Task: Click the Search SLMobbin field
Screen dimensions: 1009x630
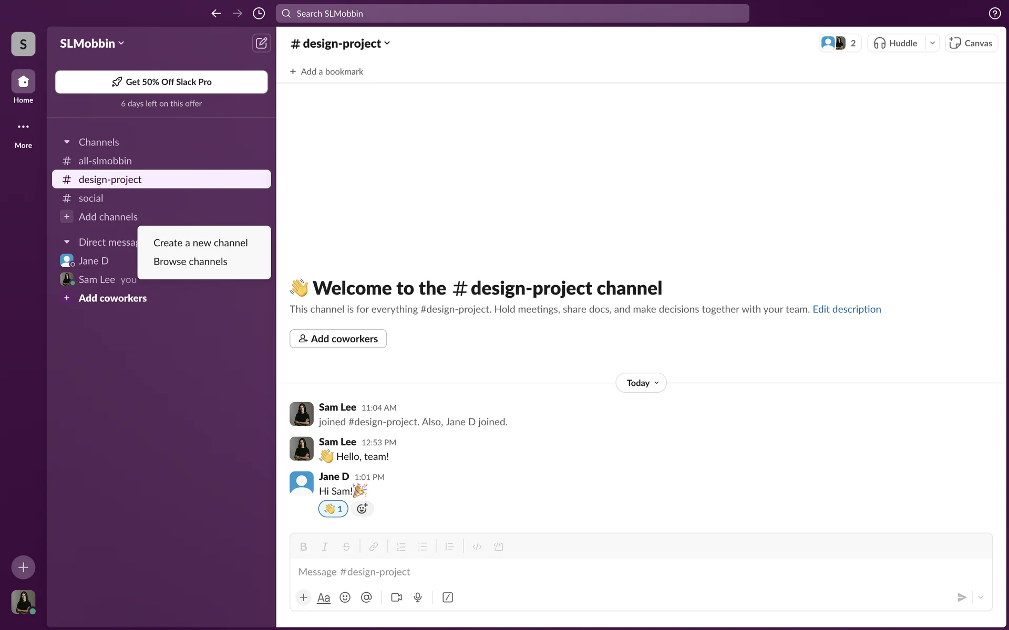Action: 512,14
